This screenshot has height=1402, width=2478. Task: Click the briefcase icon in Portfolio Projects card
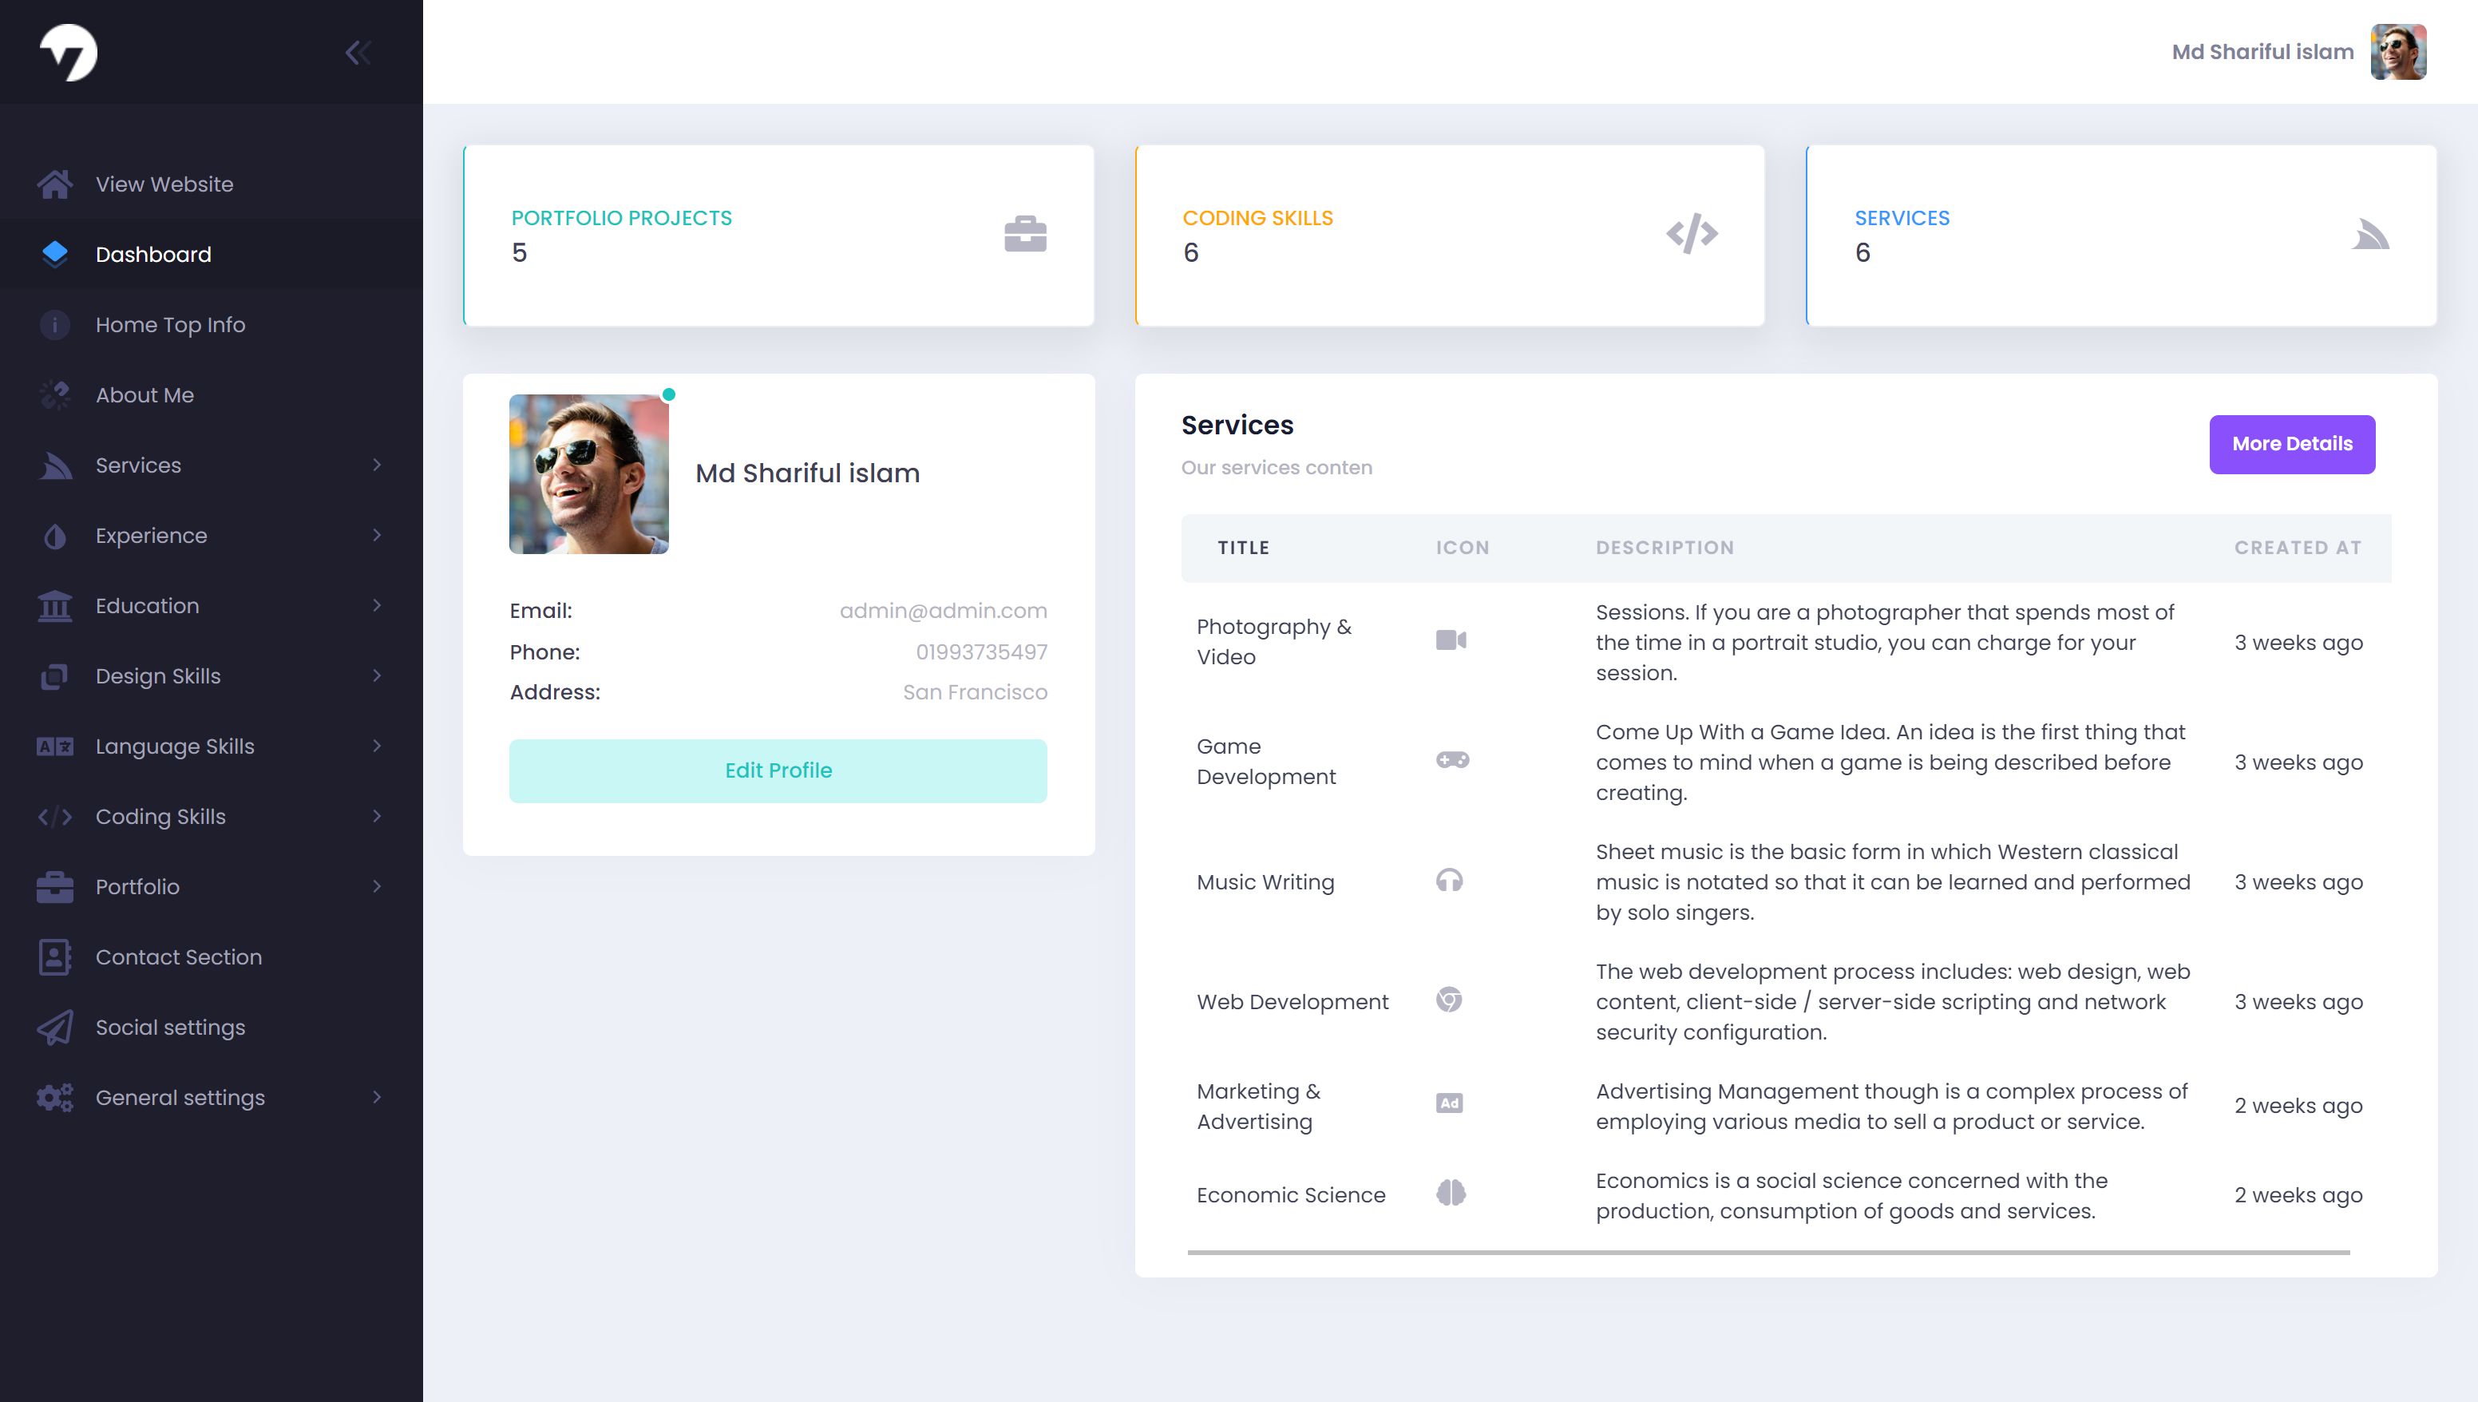click(x=1025, y=234)
